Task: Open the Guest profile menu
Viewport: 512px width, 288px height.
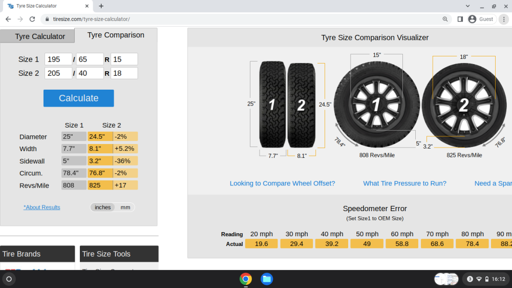Action: 481,19
